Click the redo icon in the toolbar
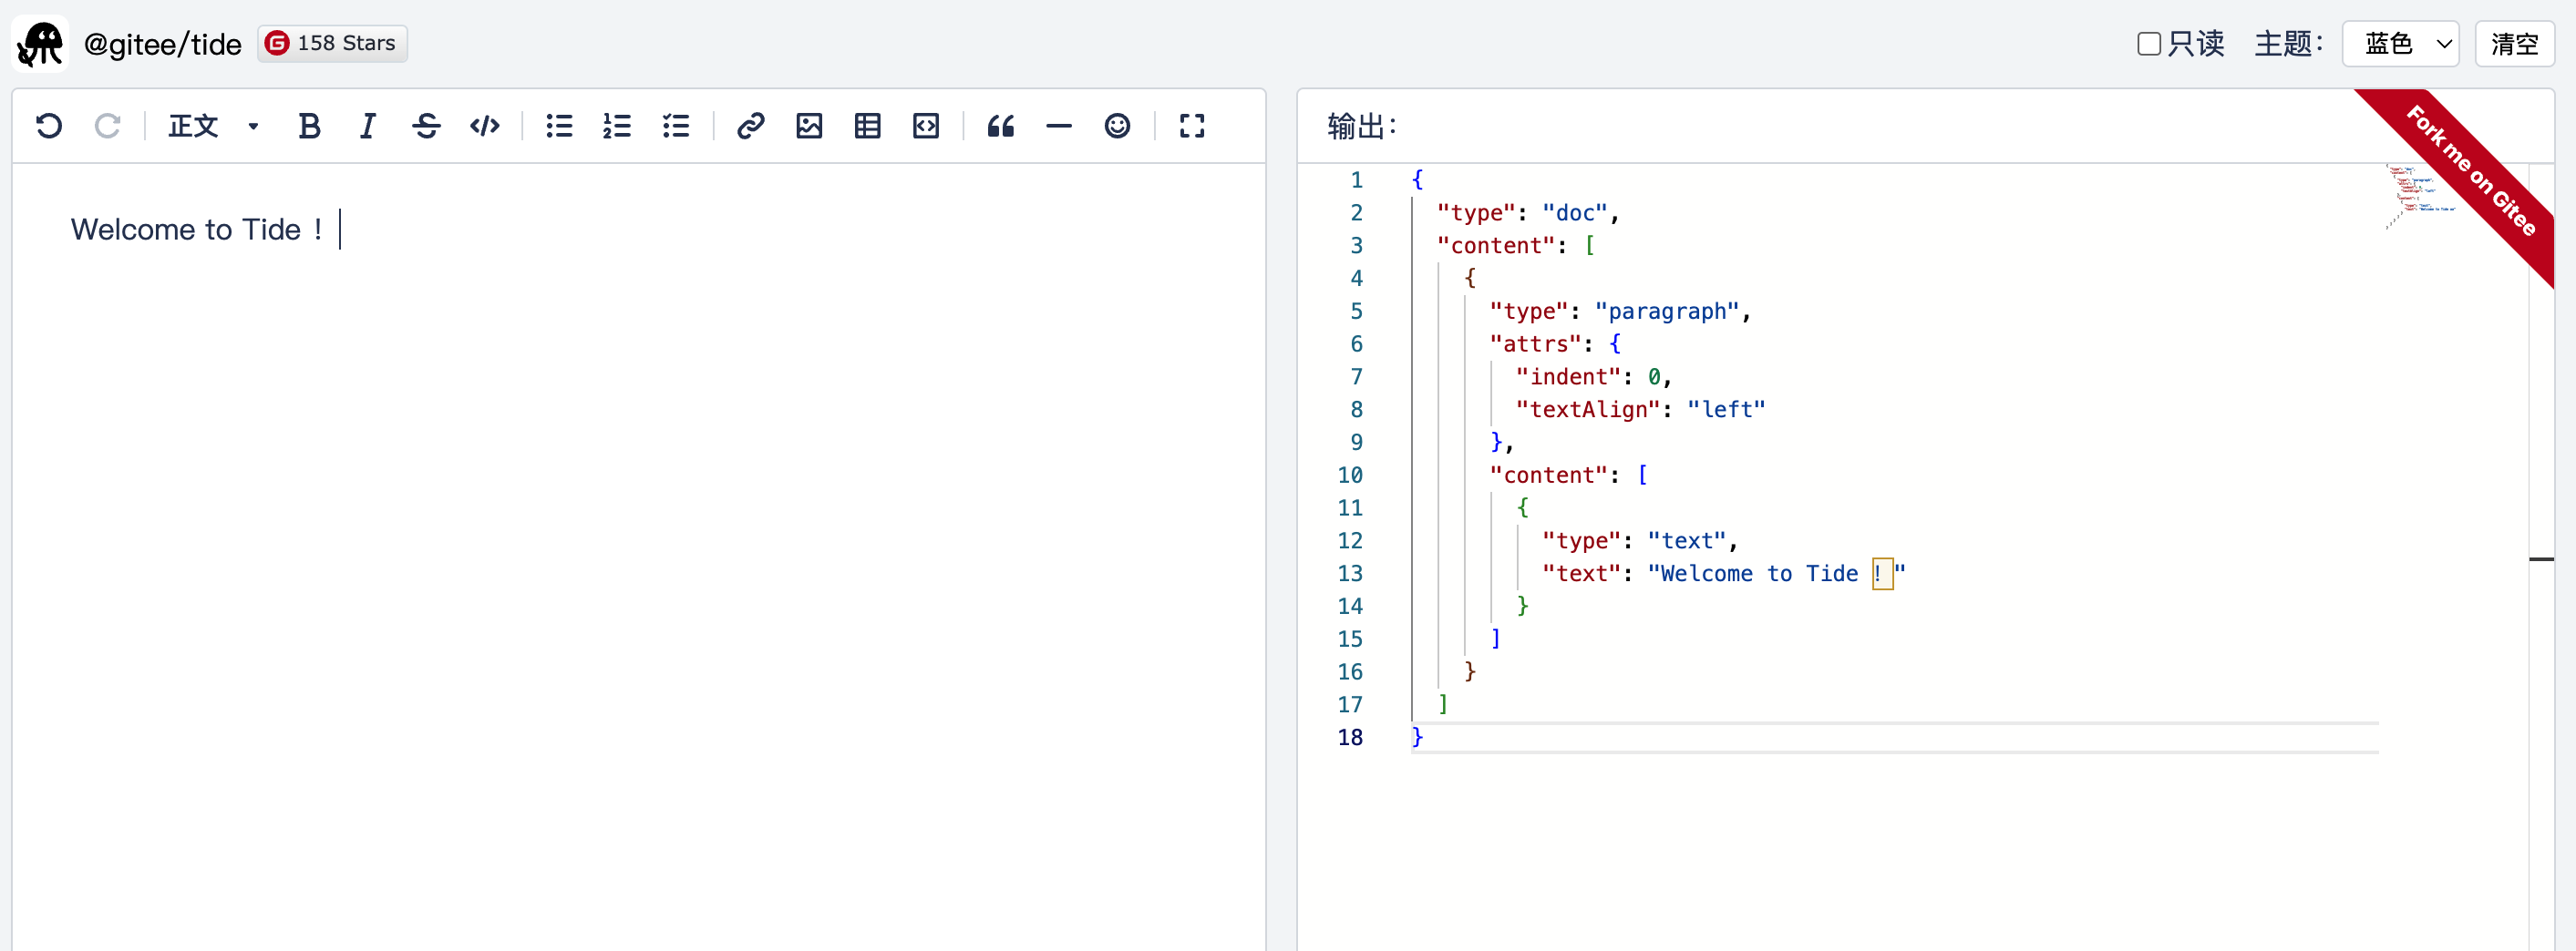 tap(107, 126)
